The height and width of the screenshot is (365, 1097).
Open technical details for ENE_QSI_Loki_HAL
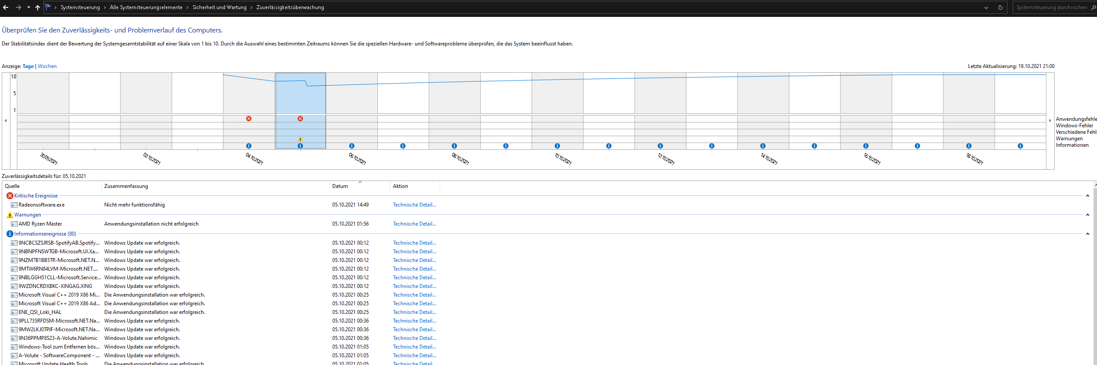pos(415,312)
